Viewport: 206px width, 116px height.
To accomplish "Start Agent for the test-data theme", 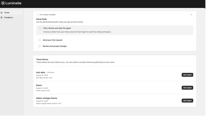I will (x=187, y=75).
